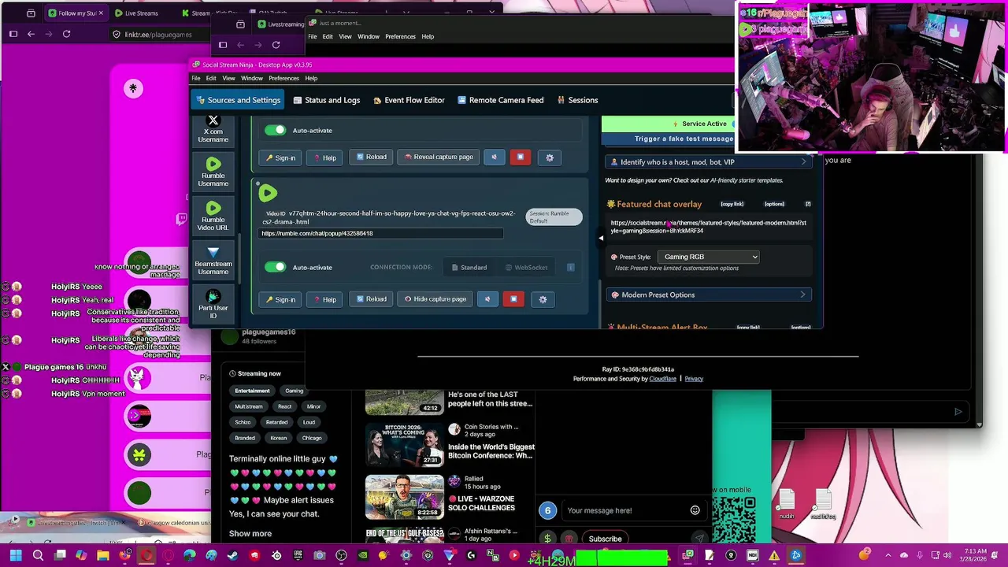Viewport: 1008px width, 567px height.
Task: Open the Warzone Solo Challenges video thumbnail
Action: (404, 496)
